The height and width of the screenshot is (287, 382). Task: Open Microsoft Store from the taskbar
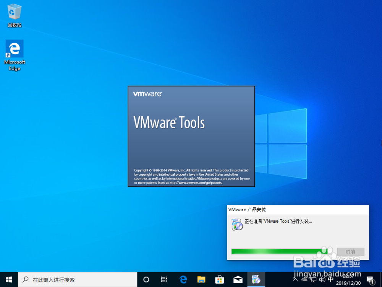(220, 280)
